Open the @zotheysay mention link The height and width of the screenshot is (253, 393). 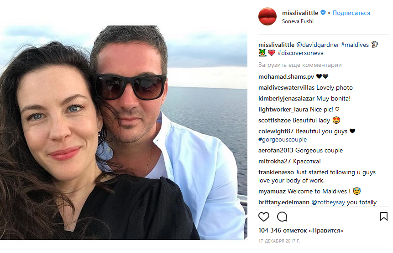tap(328, 202)
